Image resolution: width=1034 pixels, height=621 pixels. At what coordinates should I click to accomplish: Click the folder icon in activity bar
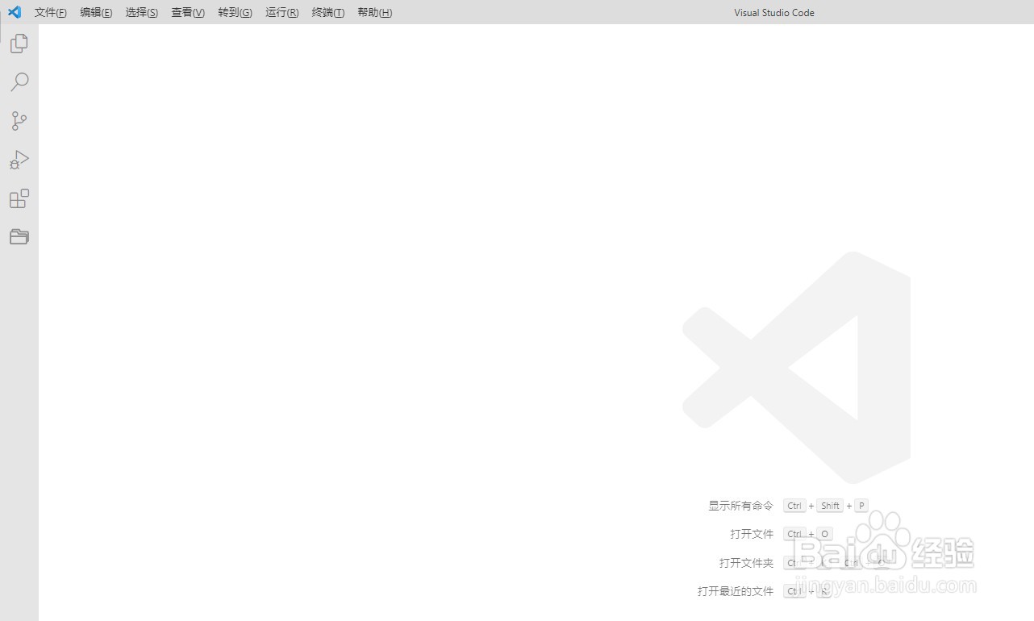tap(19, 237)
